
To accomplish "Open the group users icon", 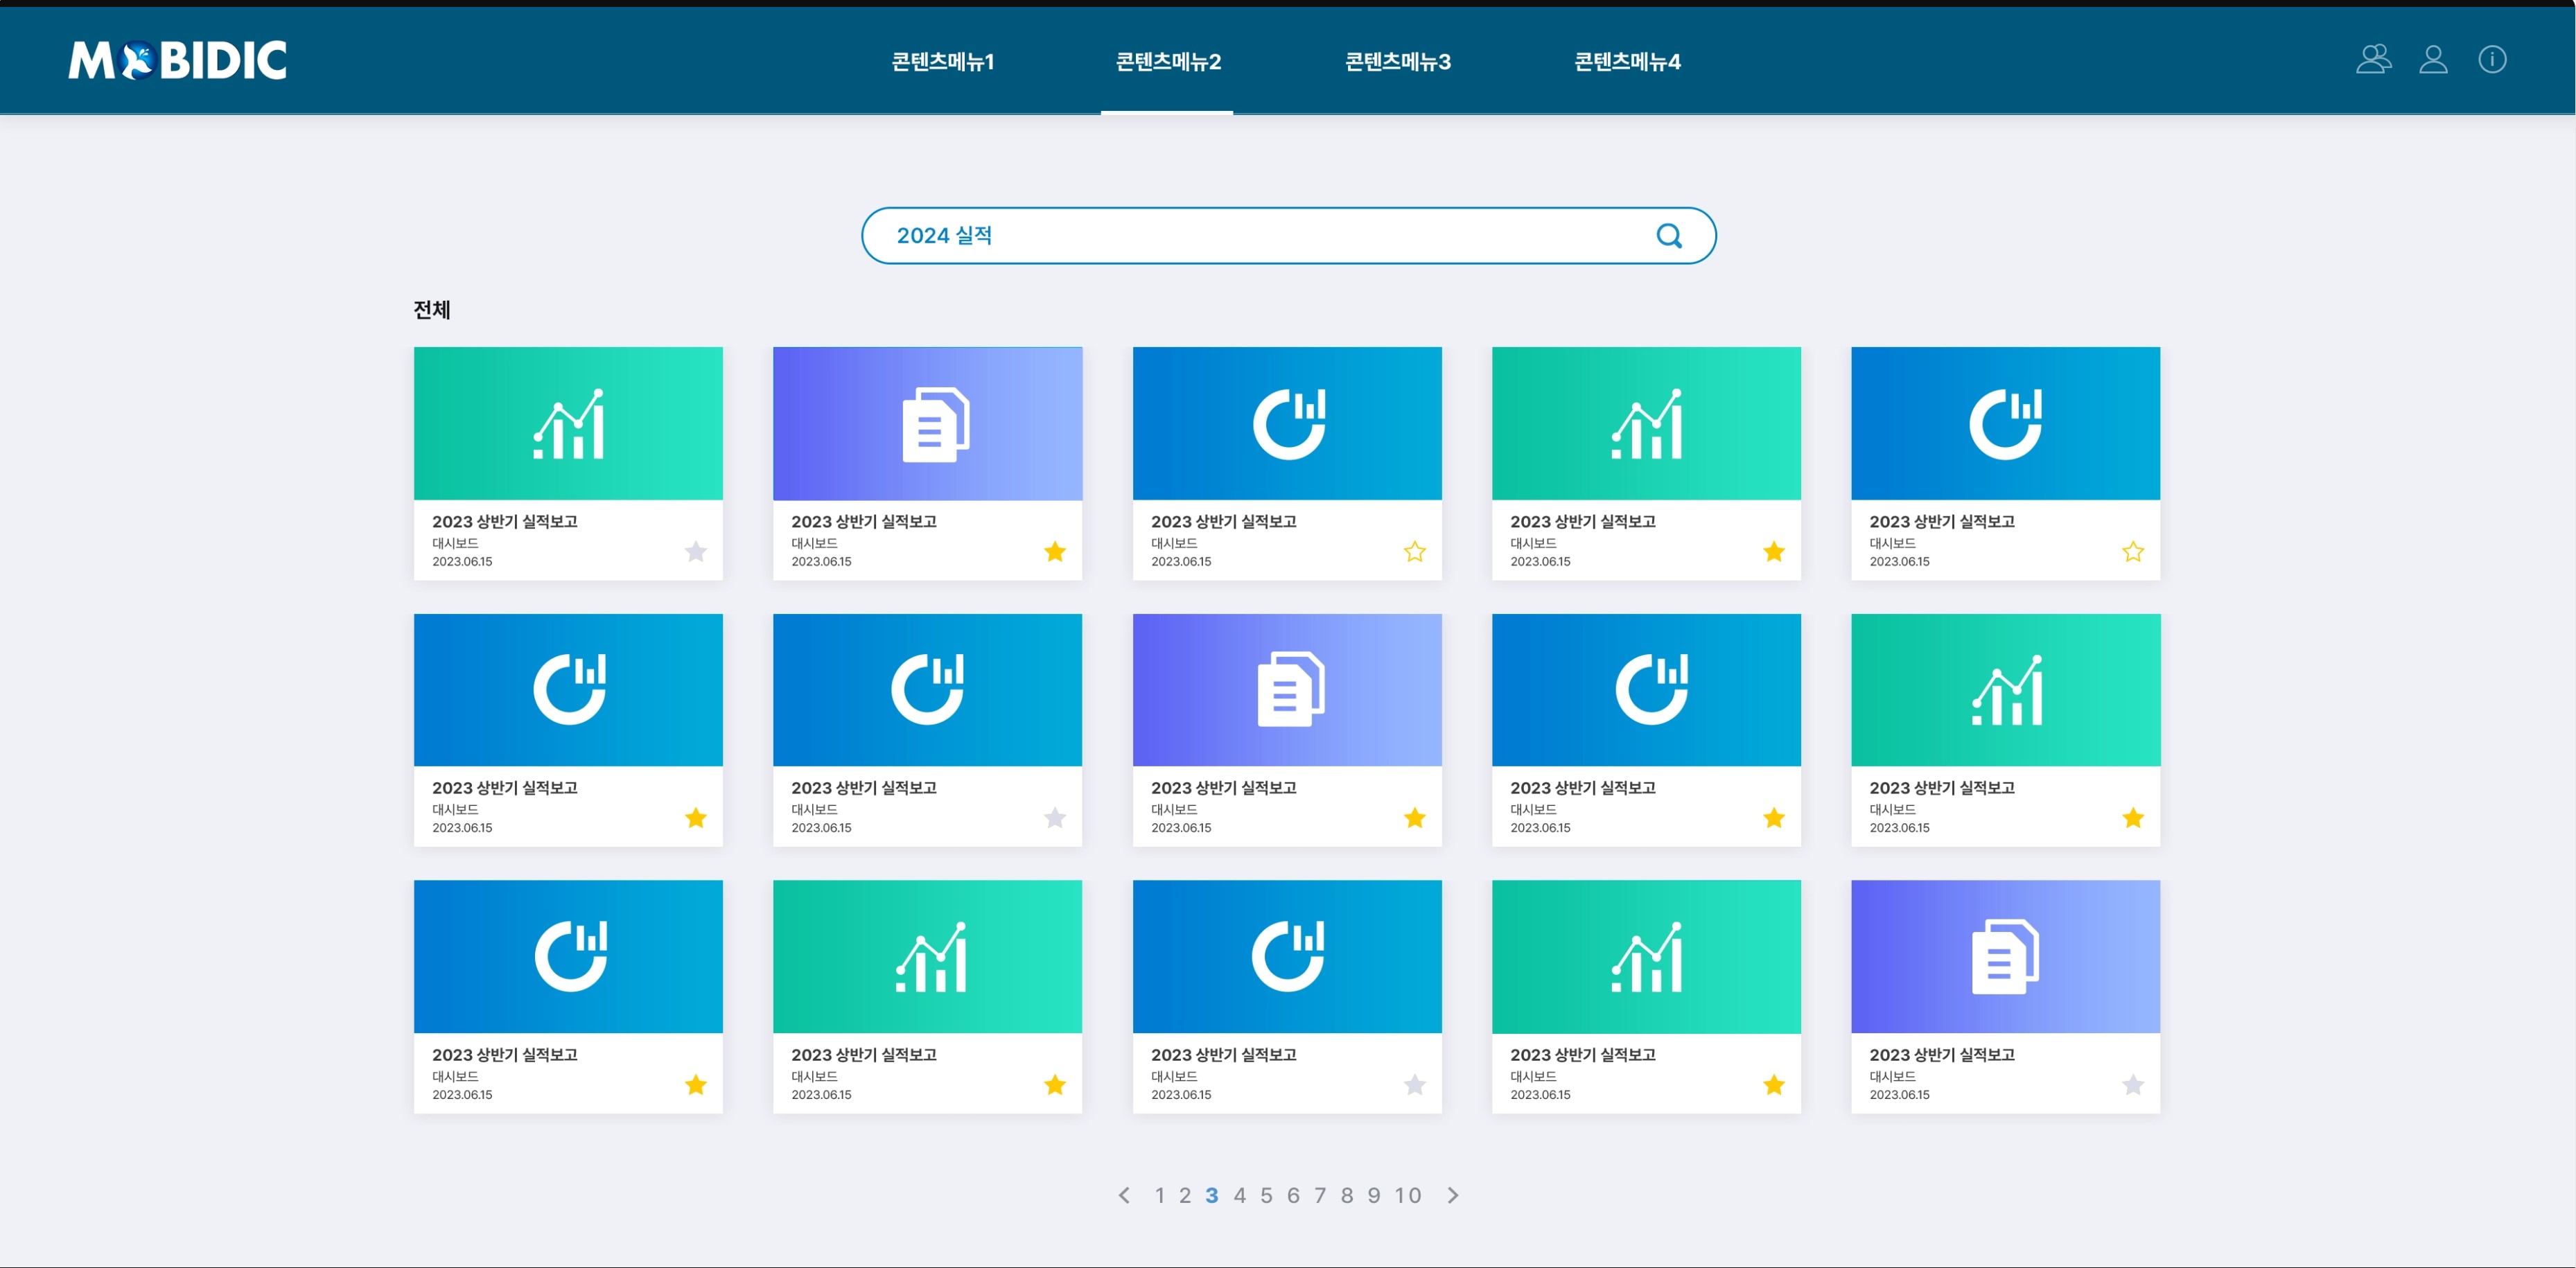I will tap(2373, 60).
